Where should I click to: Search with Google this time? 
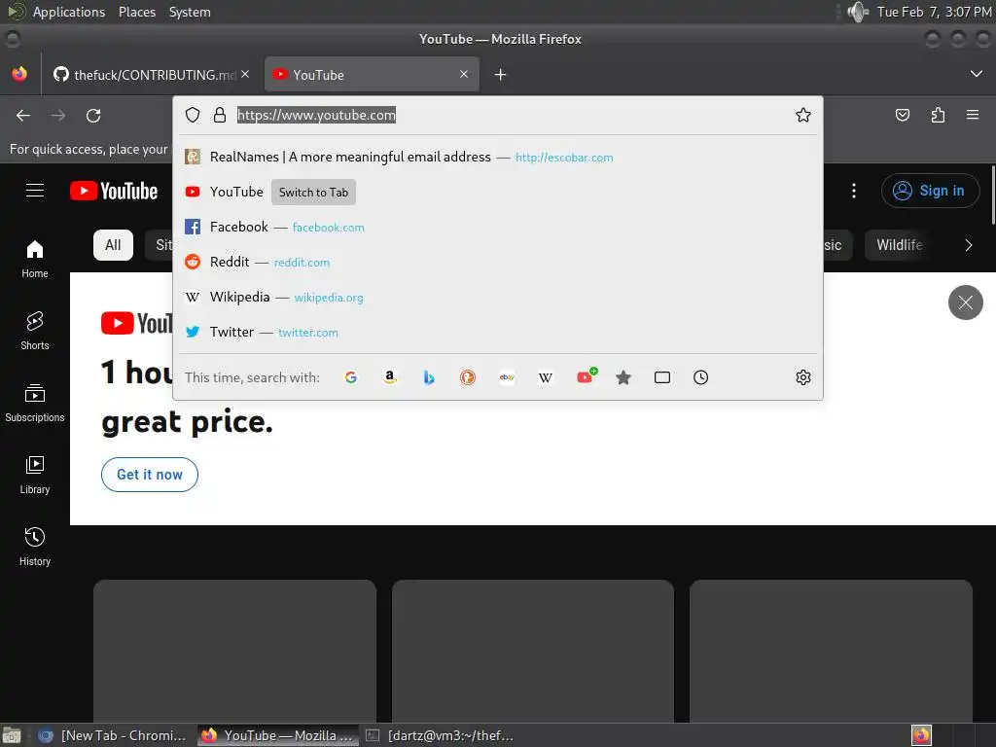click(350, 377)
